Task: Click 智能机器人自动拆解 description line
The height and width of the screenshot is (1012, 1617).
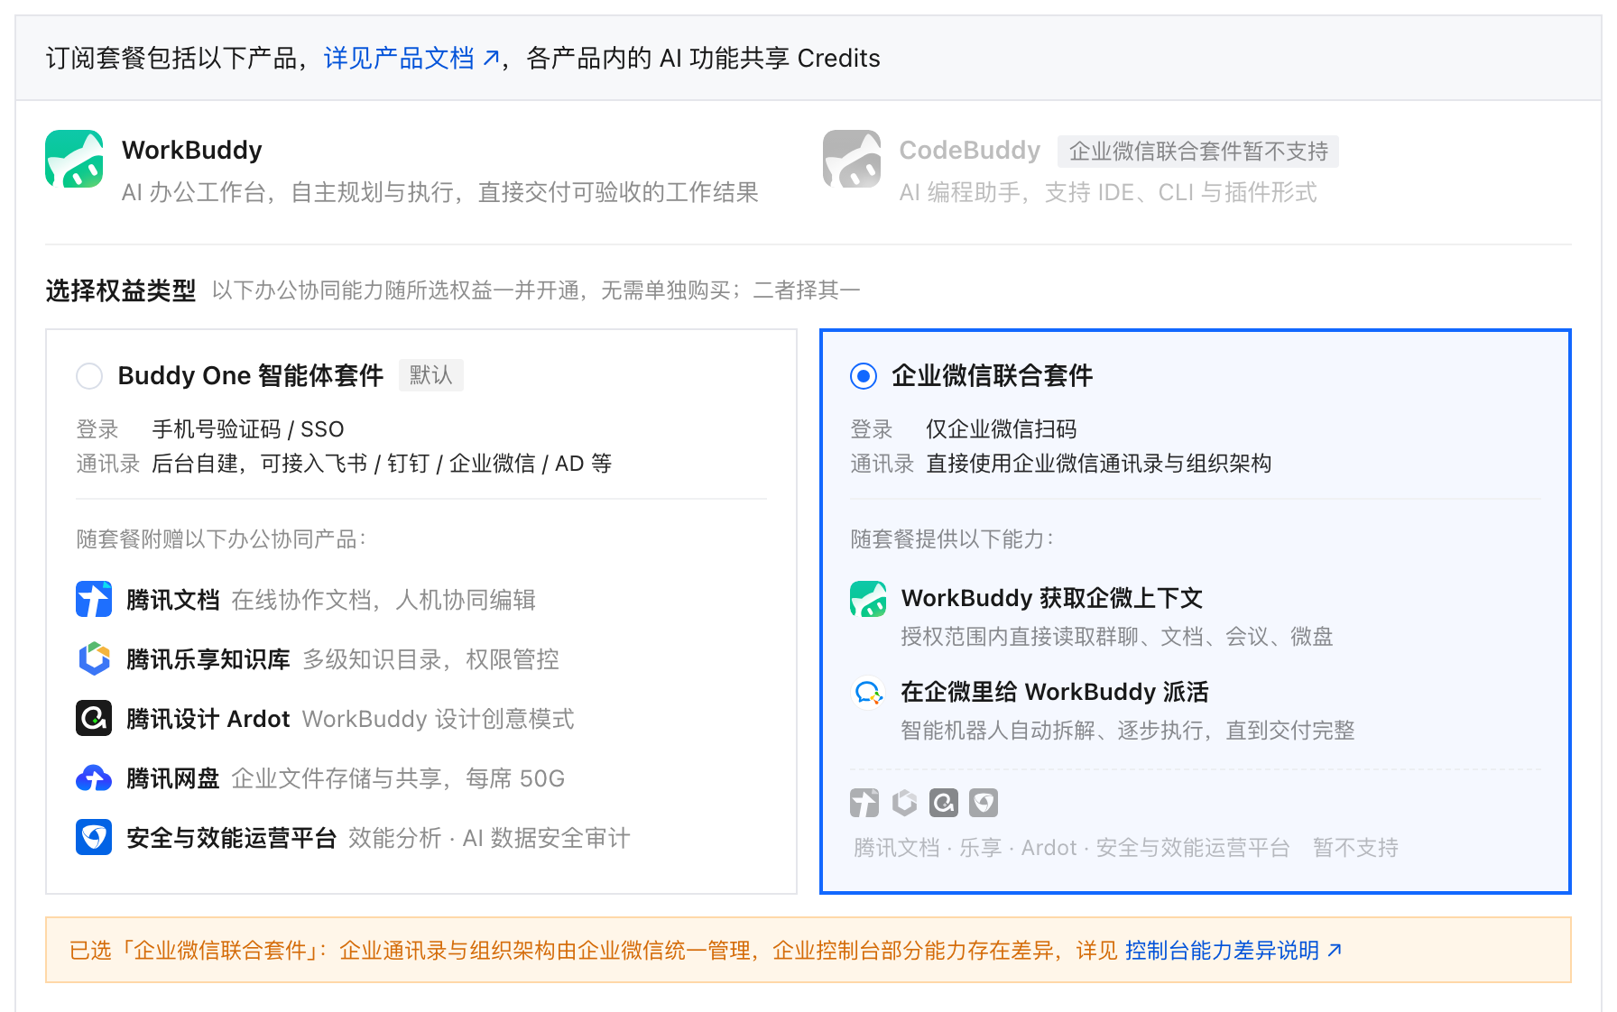Action: pos(1128,730)
